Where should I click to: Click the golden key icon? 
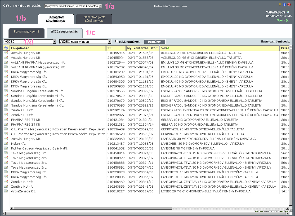(280, 5)
